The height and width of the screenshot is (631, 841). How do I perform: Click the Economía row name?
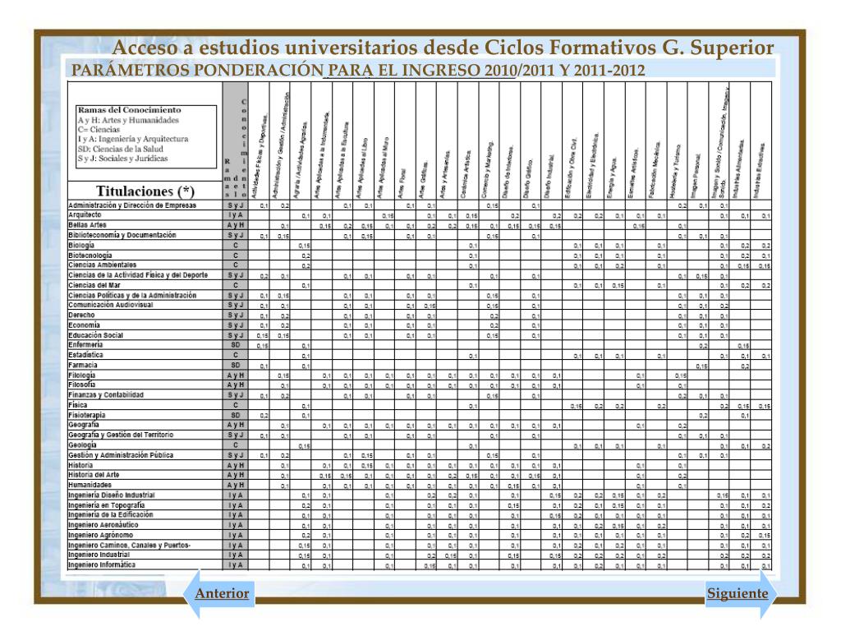pyautogui.click(x=84, y=325)
